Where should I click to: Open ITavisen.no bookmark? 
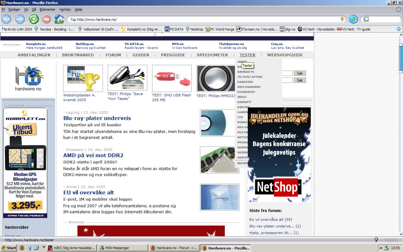pyautogui.click(x=257, y=29)
